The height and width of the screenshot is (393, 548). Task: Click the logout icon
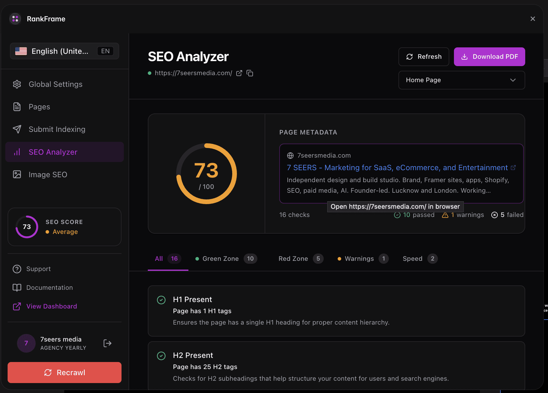click(107, 343)
